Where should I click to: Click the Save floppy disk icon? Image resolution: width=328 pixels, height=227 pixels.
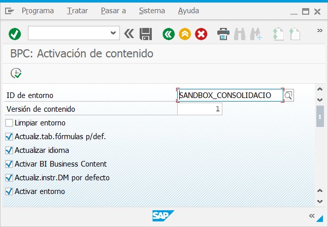[x=146, y=34]
